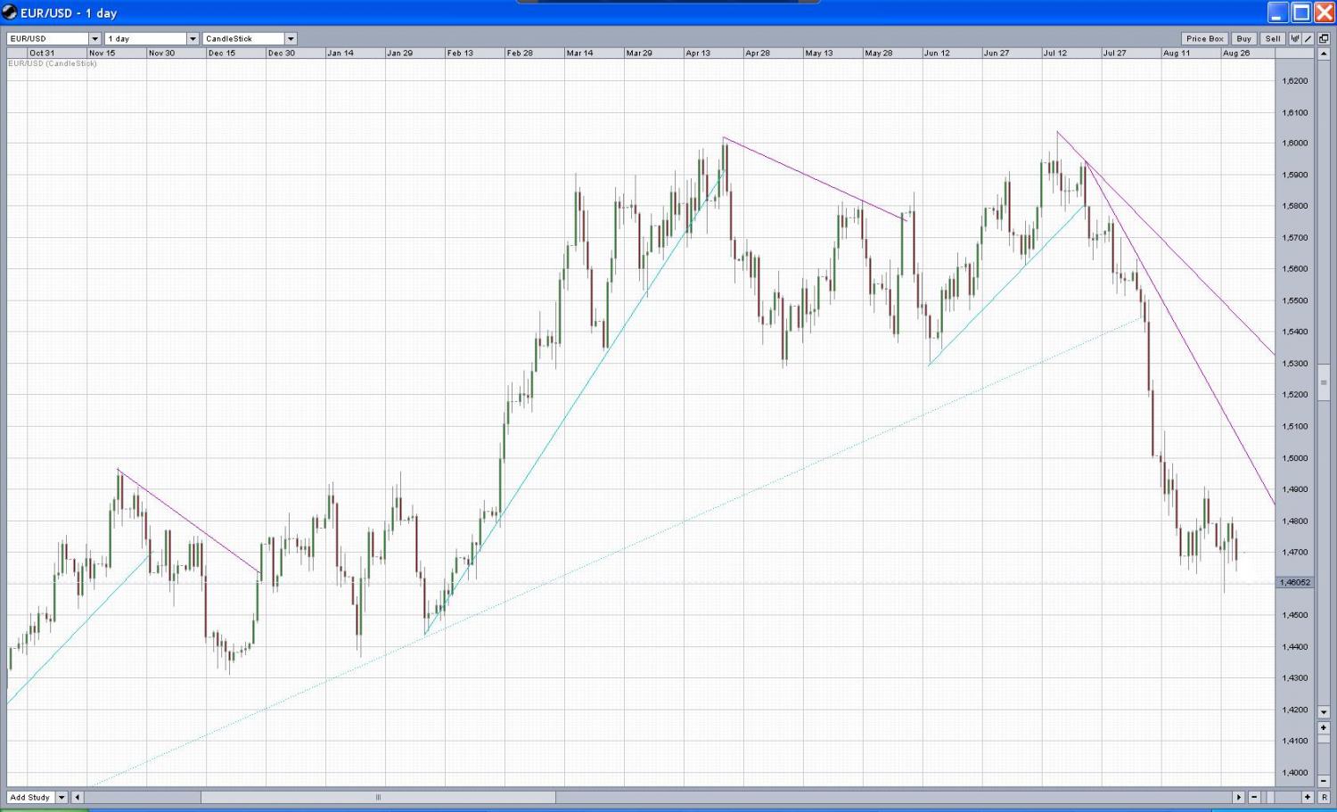Screen dimensions: 1337x812
Task: Click the vertical scrollbar thumb
Action: [1324, 382]
